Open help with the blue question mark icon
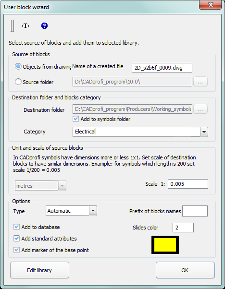The width and height of the screenshot is (225, 289). [44, 26]
